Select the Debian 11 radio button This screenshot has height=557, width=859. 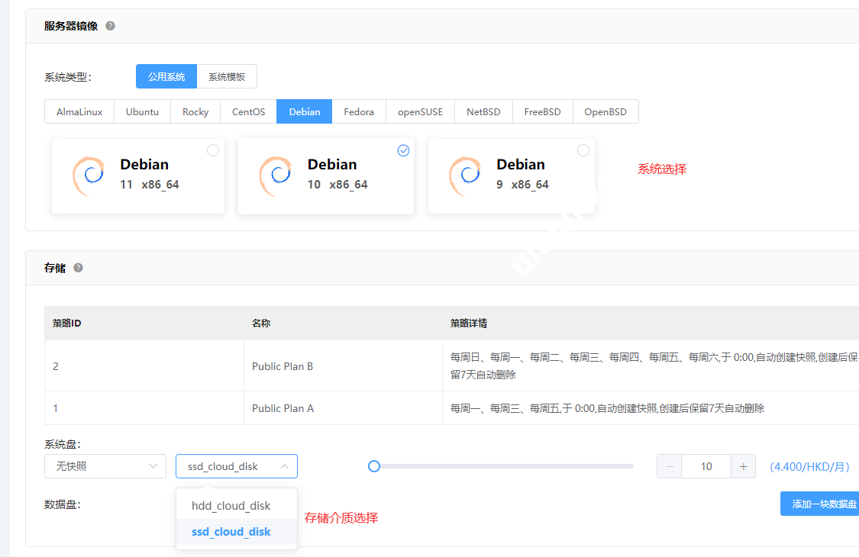[213, 150]
